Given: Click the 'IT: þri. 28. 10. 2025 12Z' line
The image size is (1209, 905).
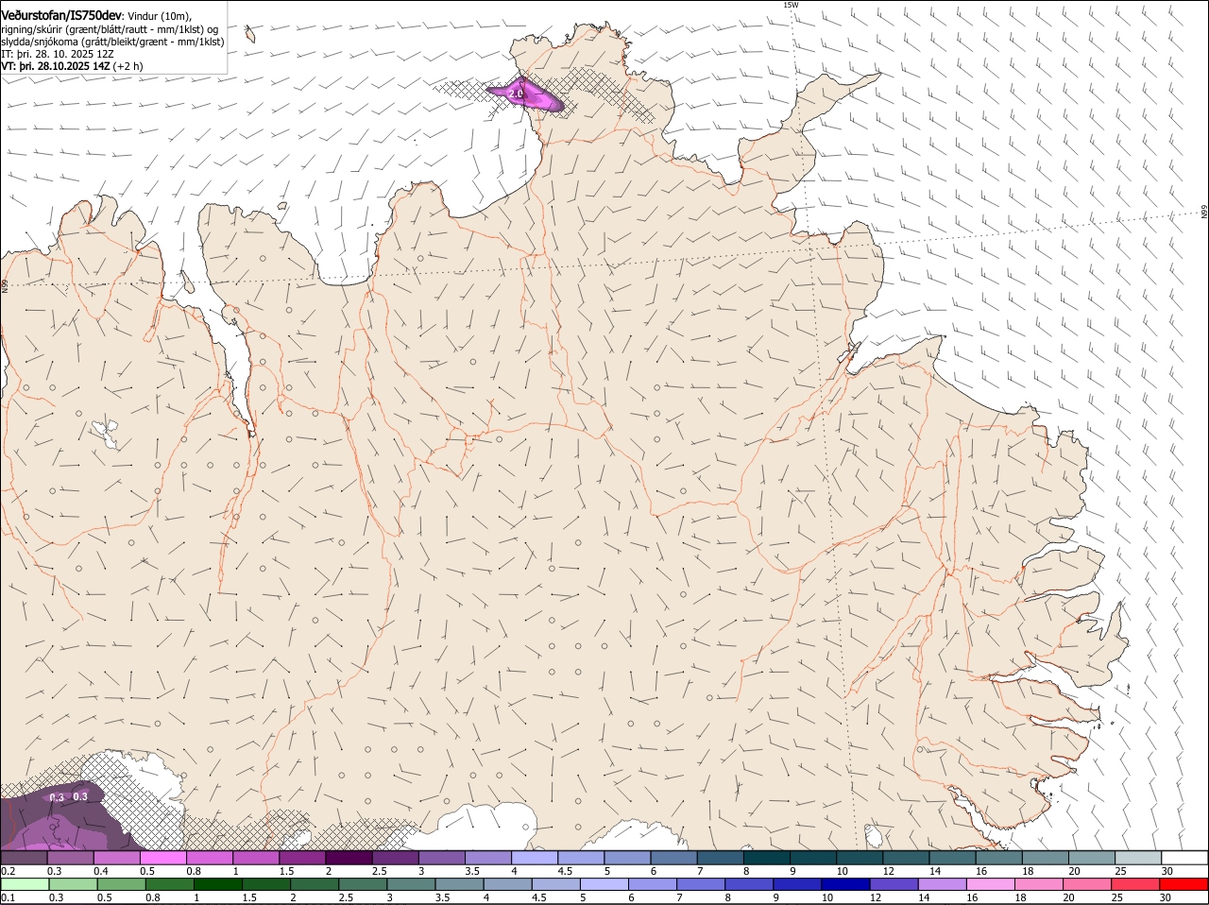Looking at the screenshot, I should (x=58, y=54).
